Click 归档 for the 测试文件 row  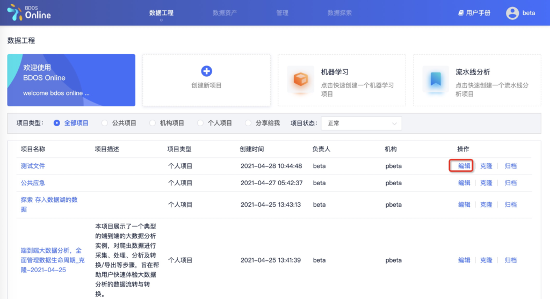510,166
